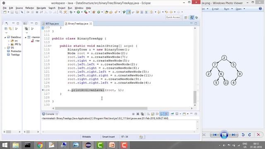
Task: Click the Debug bug icon
Action: click(x=71, y=12)
